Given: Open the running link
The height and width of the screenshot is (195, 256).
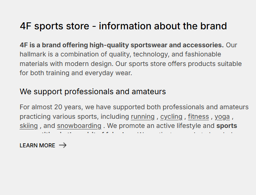Looking at the screenshot, I should [x=143, y=117].
